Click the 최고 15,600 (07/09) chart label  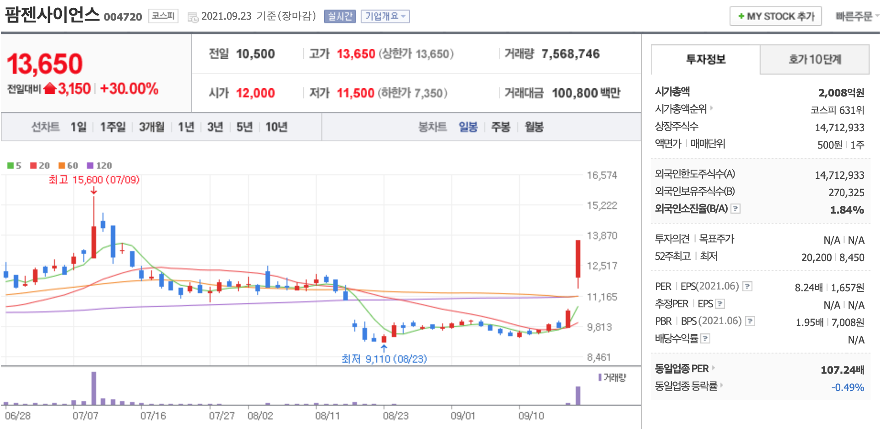click(x=94, y=180)
